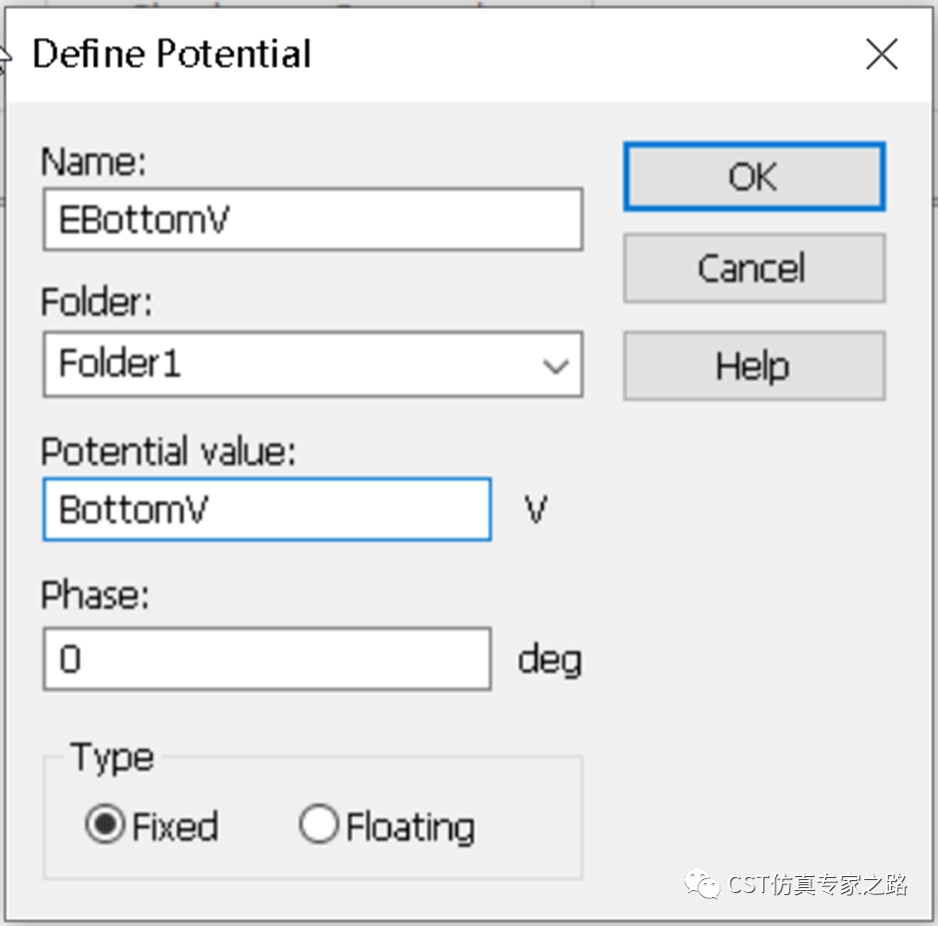Click the WeChat logo in the watermark
The height and width of the screenshot is (926, 938).
703,883
